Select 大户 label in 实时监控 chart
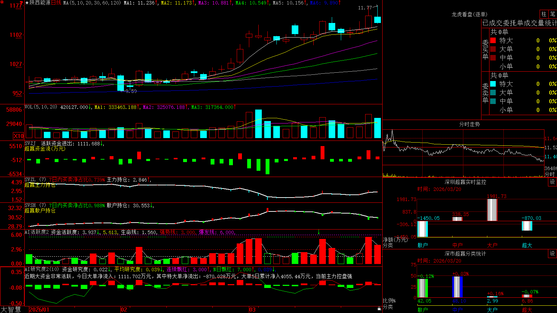The image size is (557, 313). point(492,245)
